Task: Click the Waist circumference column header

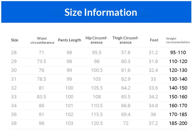Action: coord(42,40)
